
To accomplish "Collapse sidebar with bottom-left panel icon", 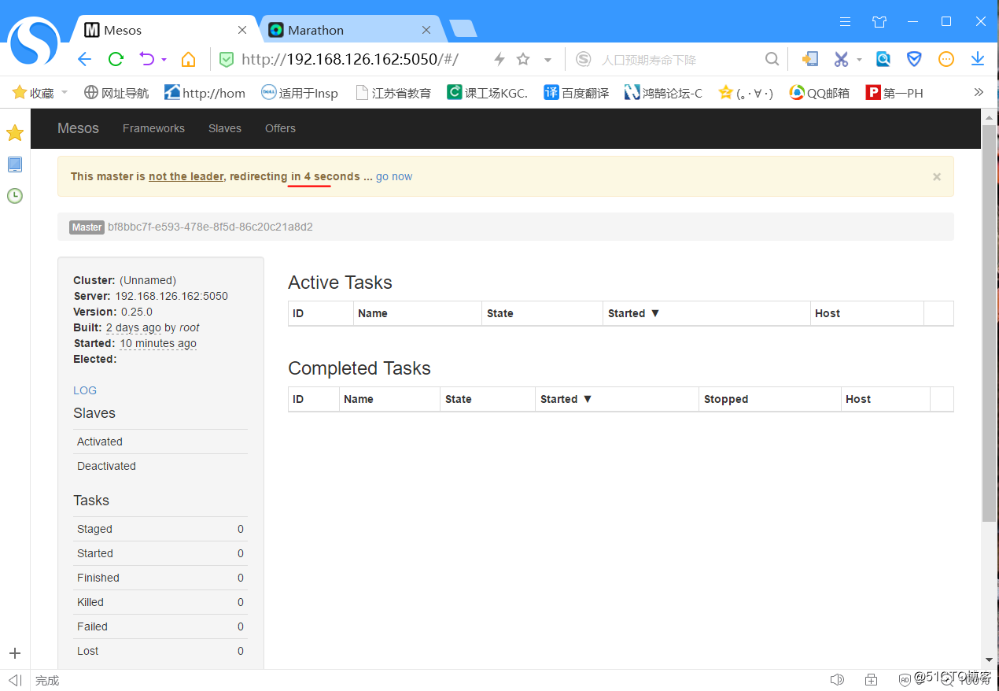I will 16,680.
